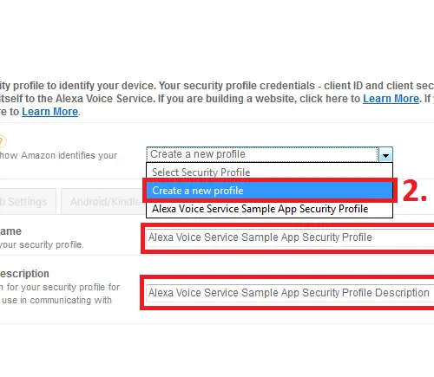
Task: Click the 'your security profile.' helper text
Action: (x=42, y=244)
